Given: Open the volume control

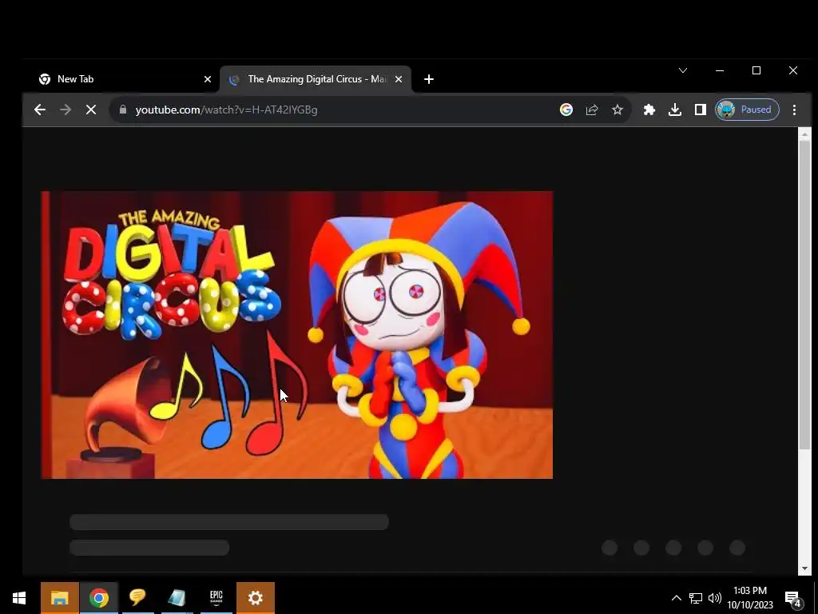Looking at the screenshot, I should coord(715,598).
